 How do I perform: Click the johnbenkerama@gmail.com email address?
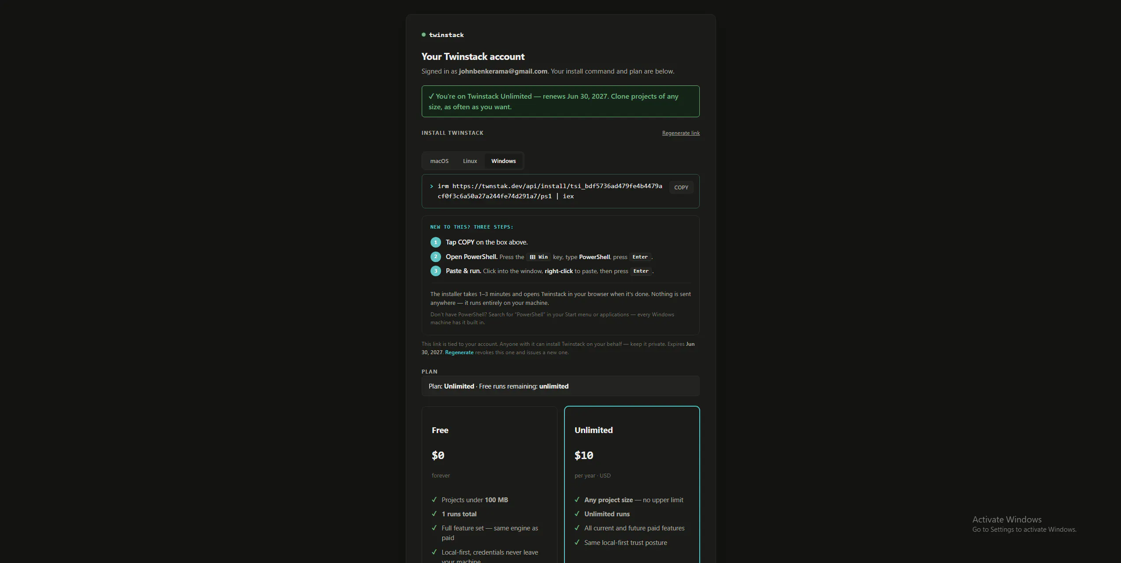click(503, 71)
